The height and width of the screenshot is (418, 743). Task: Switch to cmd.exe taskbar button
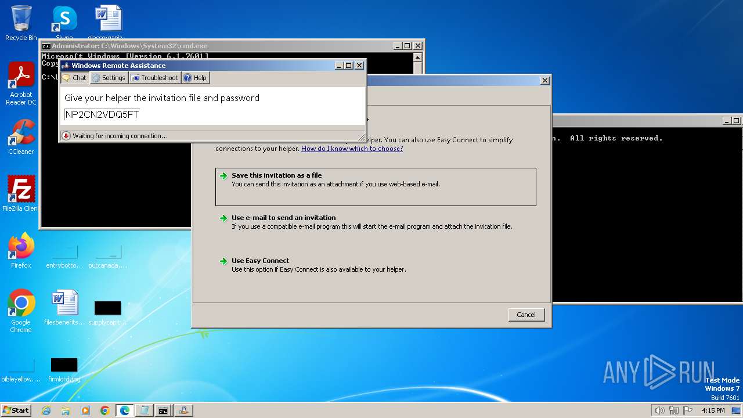point(164,410)
